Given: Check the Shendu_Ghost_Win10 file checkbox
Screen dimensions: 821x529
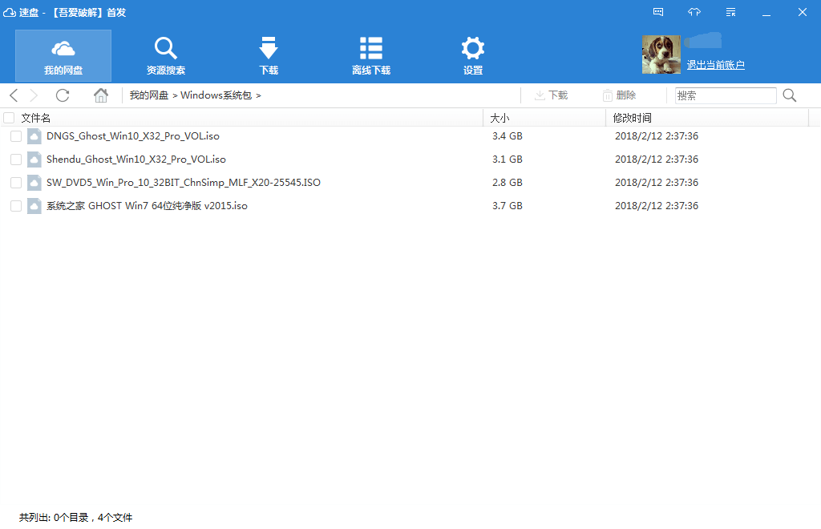Looking at the screenshot, I should pos(16,159).
